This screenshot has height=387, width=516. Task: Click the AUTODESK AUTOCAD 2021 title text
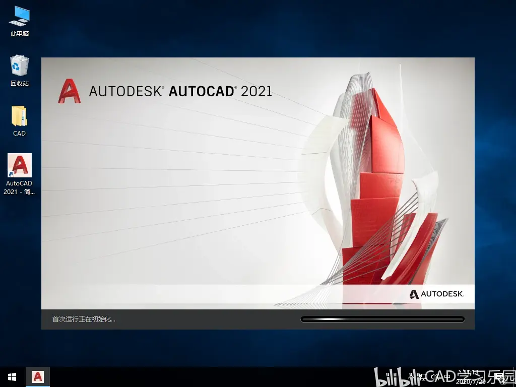[x=180, y=91]
